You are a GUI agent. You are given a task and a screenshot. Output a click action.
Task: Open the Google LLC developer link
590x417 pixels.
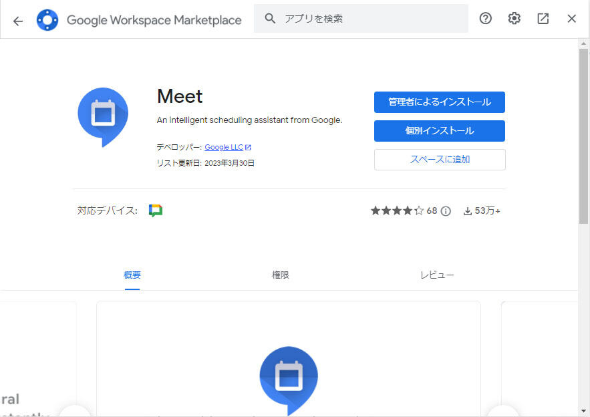tap(224, 147)
